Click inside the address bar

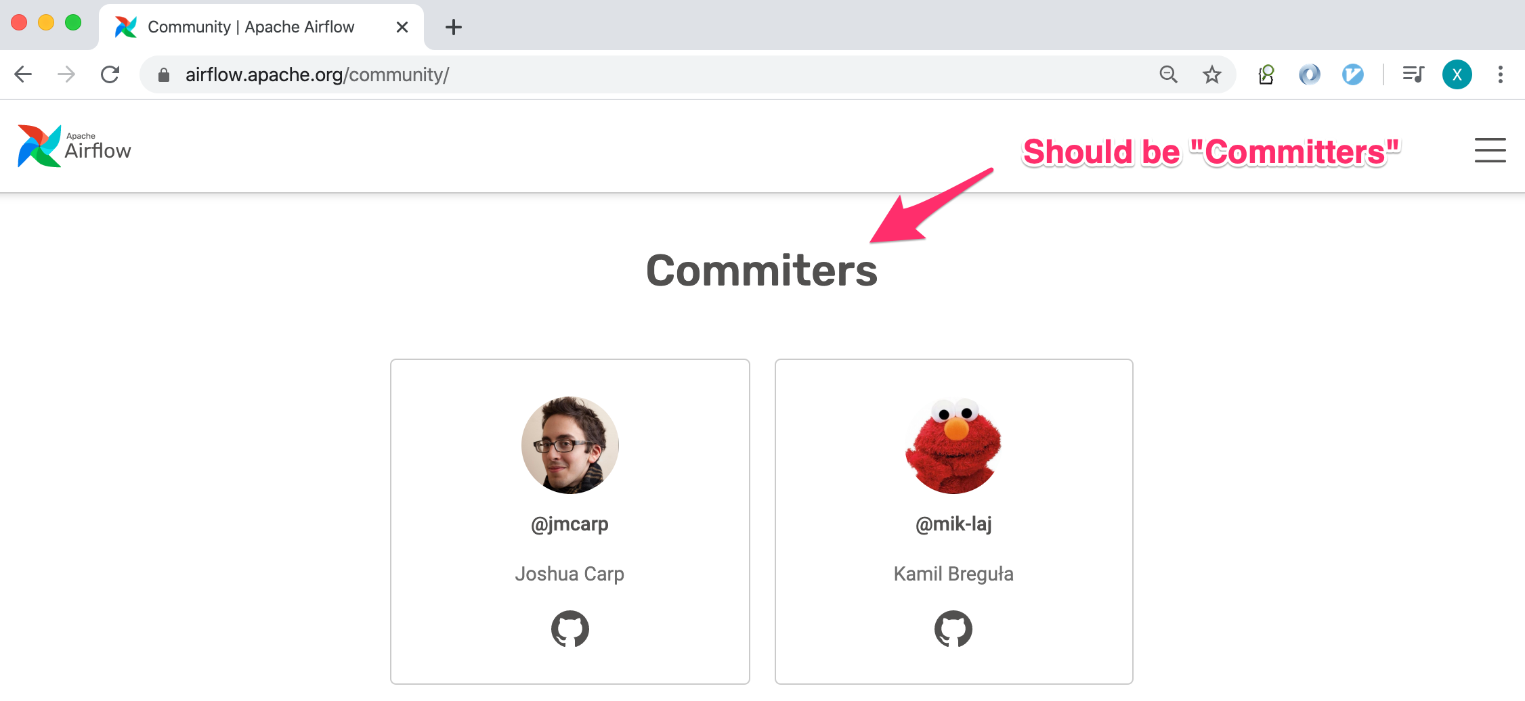pos(406,74)
